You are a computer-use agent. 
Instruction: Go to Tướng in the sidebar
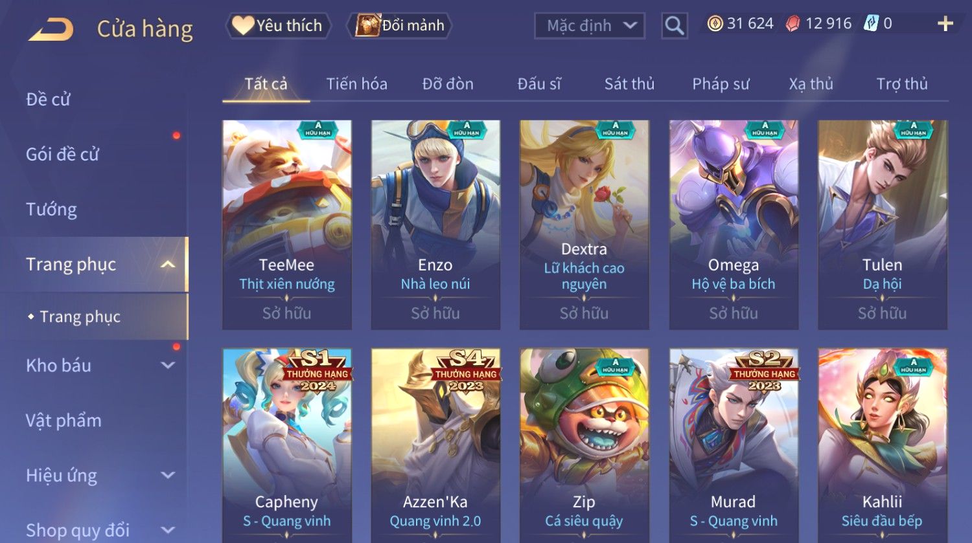click(x=52, y=209)
